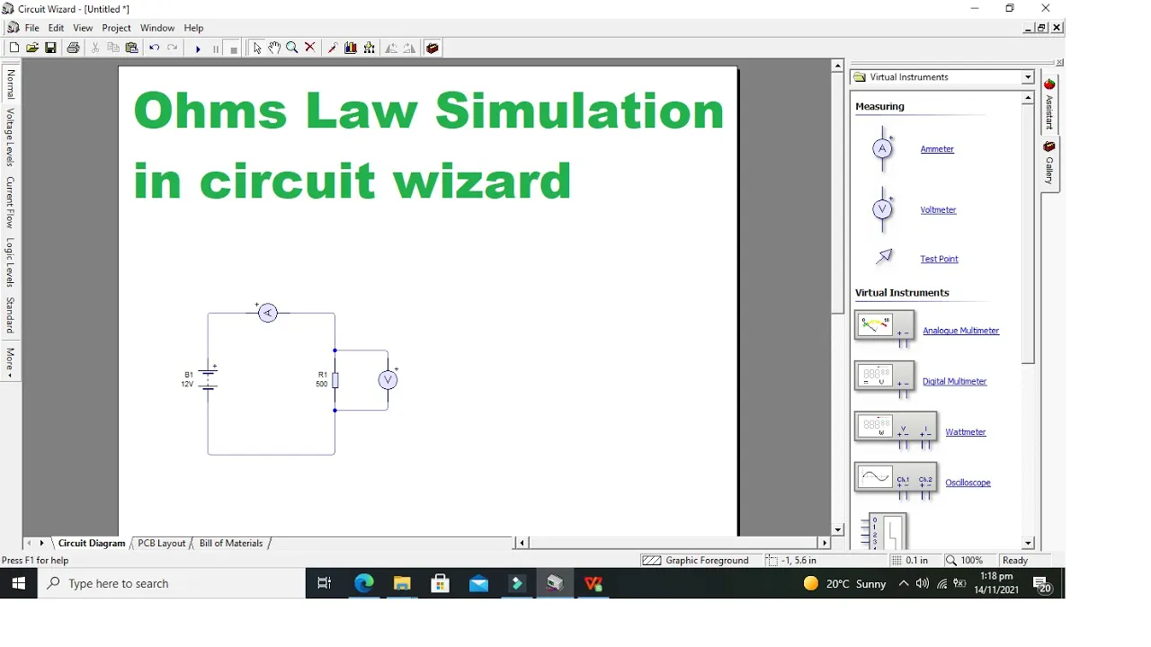Click the Oscilloscope link
This screenshot has width=1151, height=647.
pyautogui.click(x=968, y=483)
